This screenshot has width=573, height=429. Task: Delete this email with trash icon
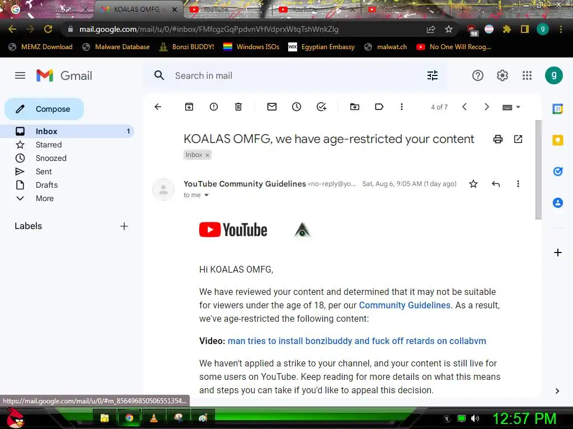click(x=238, y=107)
